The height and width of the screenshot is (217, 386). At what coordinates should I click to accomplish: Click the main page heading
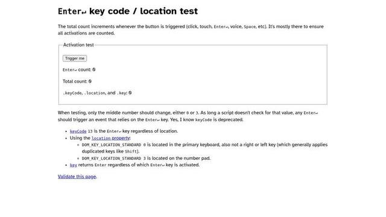[x=128, y=11]
